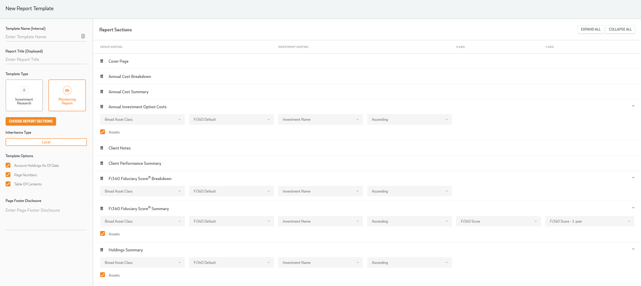The width and height of the screenshot is (641, 286).
Task: Click the Holdings Summary section title
Action: tap(126, 250)
